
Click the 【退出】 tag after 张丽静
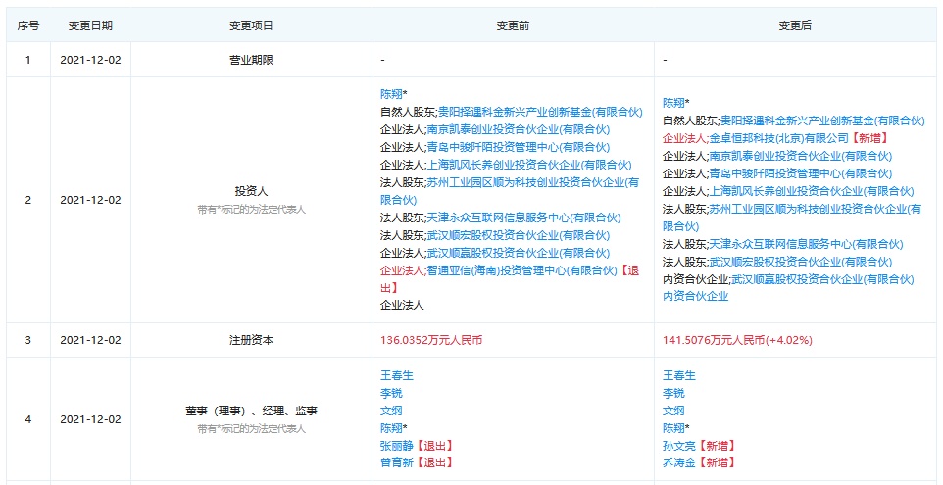(433, 446)
